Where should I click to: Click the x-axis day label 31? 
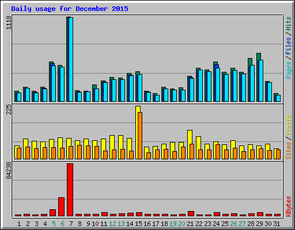pos(277,224)
